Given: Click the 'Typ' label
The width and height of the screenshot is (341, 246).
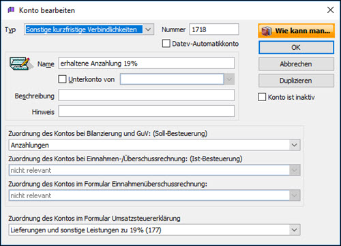Looking at the screenshot, I should point(10,29).
